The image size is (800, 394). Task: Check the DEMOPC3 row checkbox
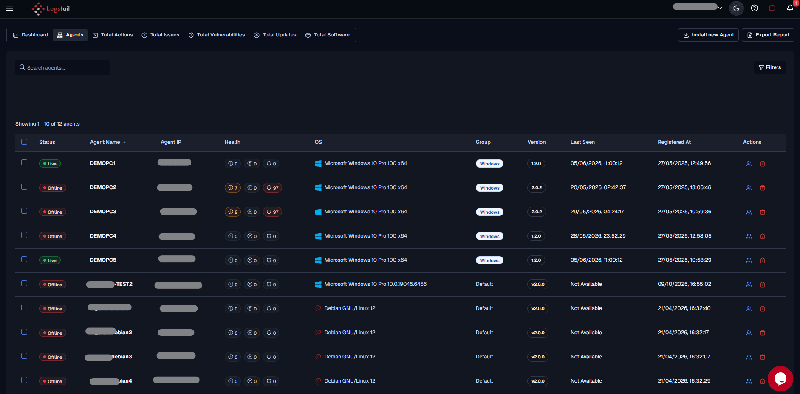24,211
